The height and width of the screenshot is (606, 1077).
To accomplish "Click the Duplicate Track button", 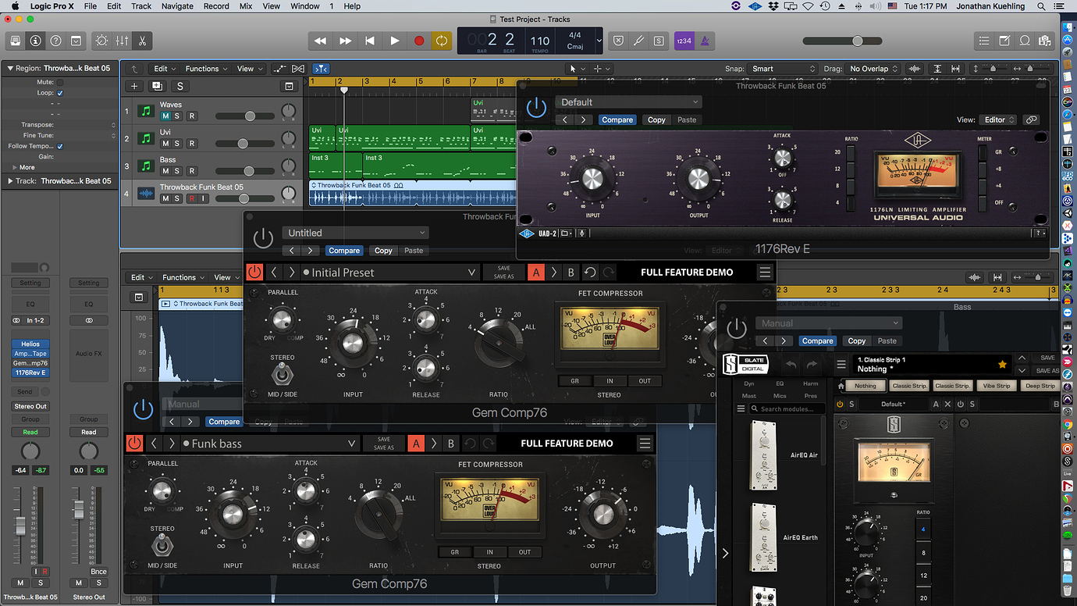I will tap(157, 86).
